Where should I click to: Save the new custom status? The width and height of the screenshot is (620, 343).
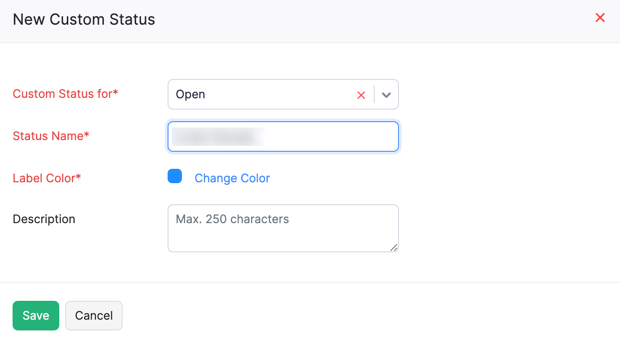coord(35,315)
